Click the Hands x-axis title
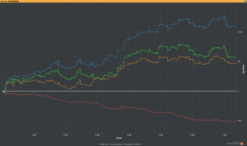Image resolution: width=247 pixels, height=146 pixels. pyautogui.click(x=119, y=138)
